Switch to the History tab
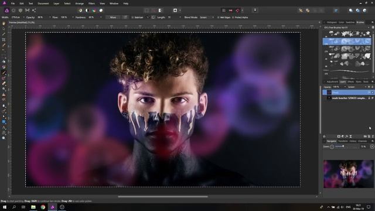 coord(353,141)
